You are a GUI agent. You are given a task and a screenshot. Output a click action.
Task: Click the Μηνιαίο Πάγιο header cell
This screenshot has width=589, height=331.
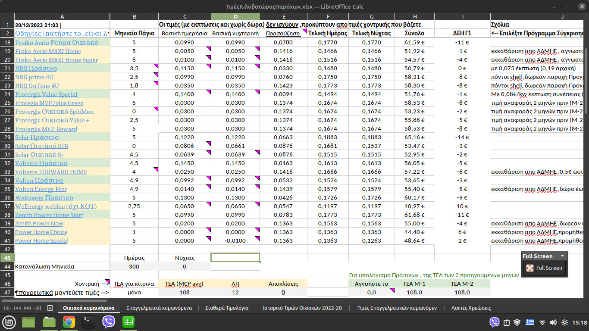(135, 33)
